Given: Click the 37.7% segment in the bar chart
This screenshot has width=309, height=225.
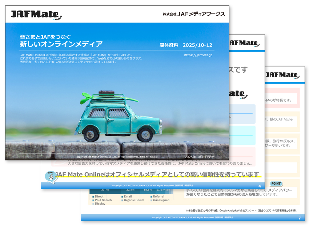Looking at the screenshot, I should pos(105,189).
